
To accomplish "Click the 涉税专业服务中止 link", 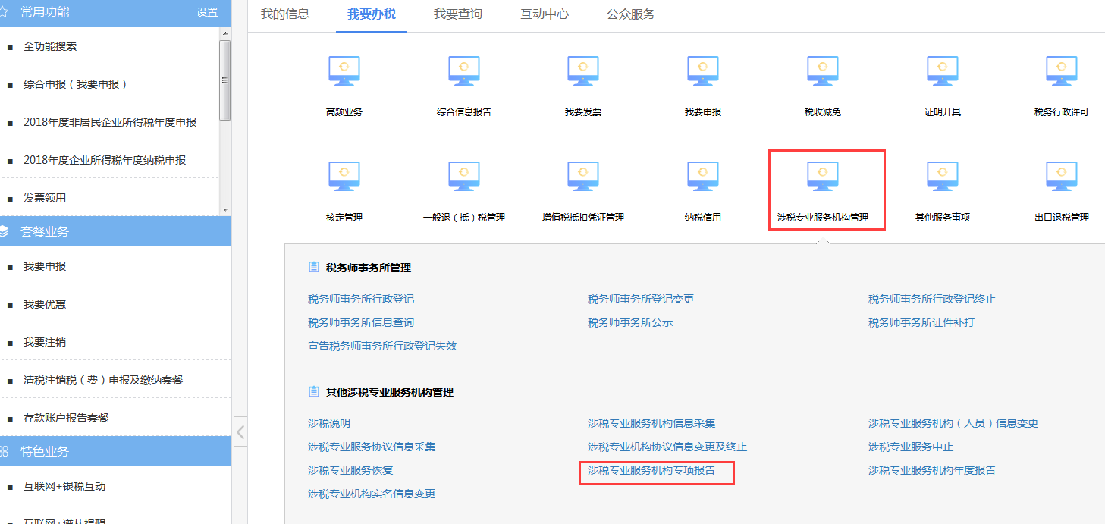I will [x=911, y=447].
